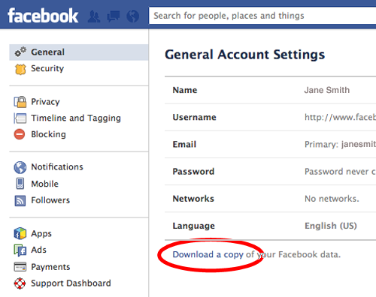Go to Notifications settings
This screenshot has height=297, width=376.
(57, 166)
